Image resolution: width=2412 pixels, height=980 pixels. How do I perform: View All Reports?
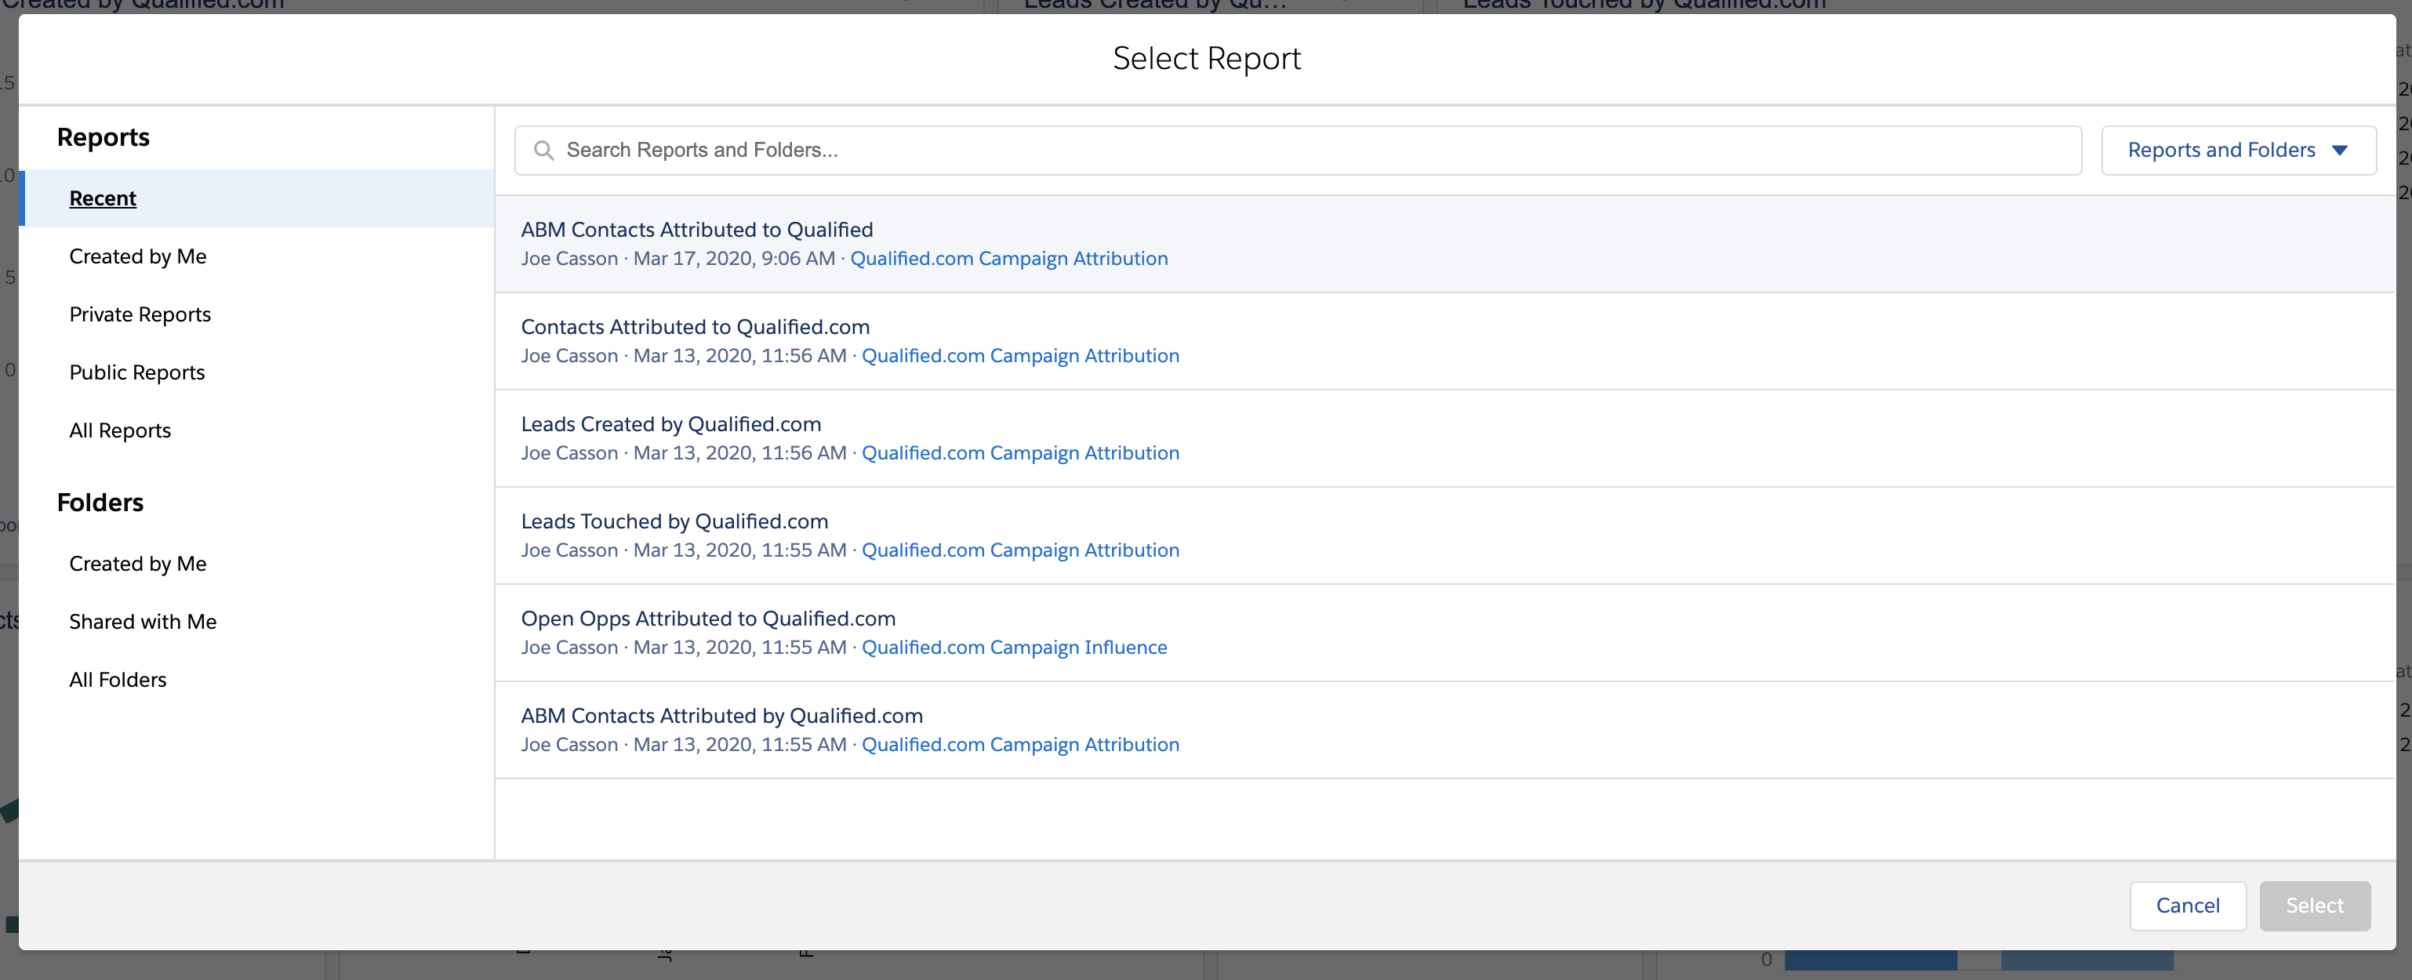tap(120, 430)
